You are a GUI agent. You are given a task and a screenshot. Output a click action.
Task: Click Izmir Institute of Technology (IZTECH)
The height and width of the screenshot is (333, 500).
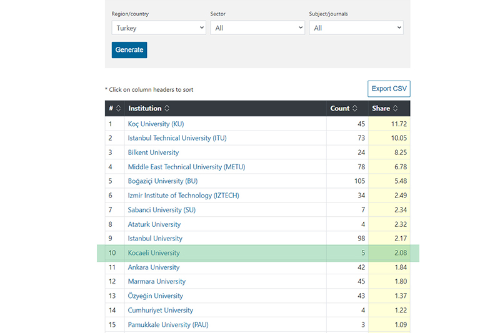[183, 196]
